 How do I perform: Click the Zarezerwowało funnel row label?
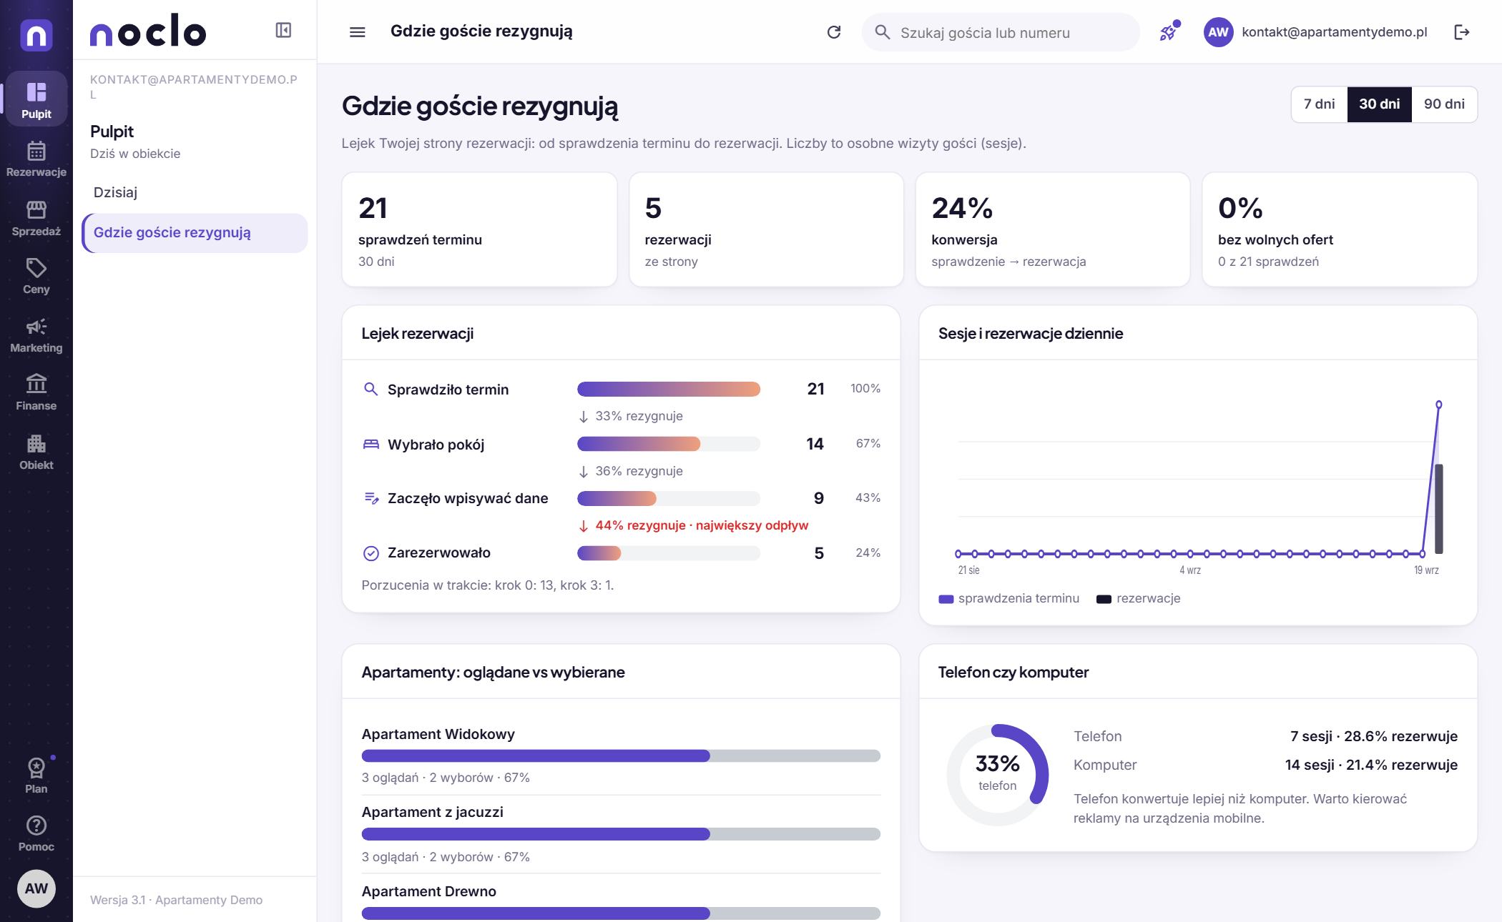[438, 552]
